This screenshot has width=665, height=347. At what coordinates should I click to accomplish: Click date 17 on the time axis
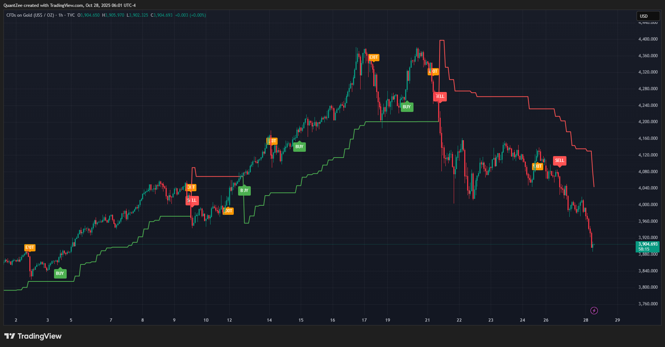click(364, 320)
